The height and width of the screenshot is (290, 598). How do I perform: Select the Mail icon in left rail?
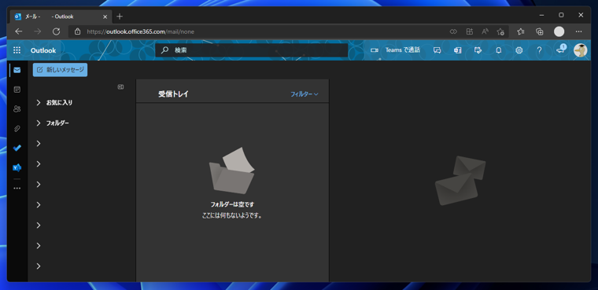pyautogui.click(x=17, y=70)
